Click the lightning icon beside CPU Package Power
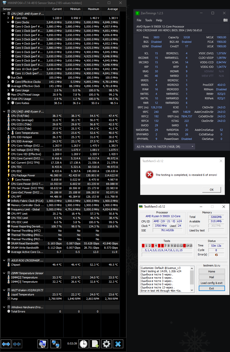The width and height of the screenshot is (230, 352). tap(9, 175)
